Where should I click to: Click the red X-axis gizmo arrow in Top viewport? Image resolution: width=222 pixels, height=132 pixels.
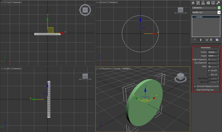pos(62,33)
